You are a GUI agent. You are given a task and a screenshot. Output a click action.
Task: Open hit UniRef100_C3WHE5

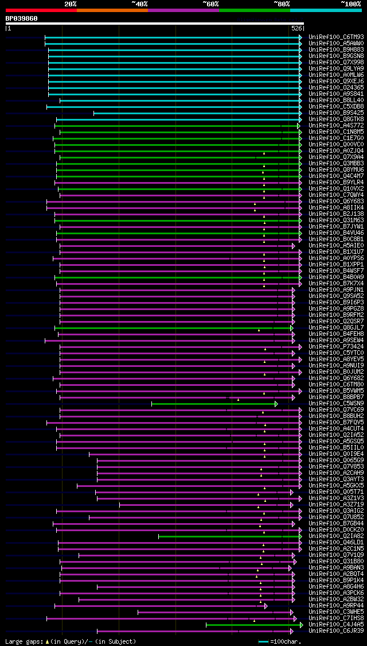336,612
